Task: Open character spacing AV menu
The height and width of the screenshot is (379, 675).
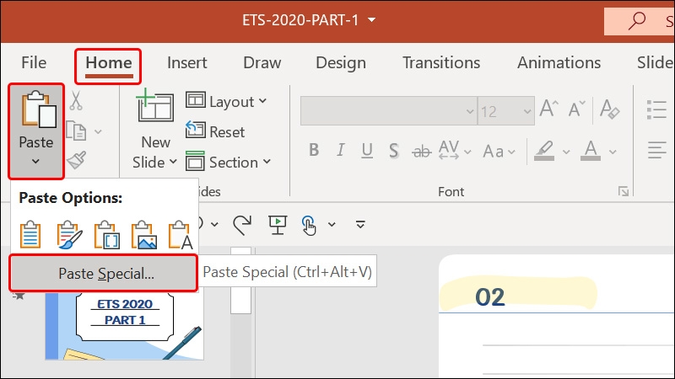Action: click(455, 150)
